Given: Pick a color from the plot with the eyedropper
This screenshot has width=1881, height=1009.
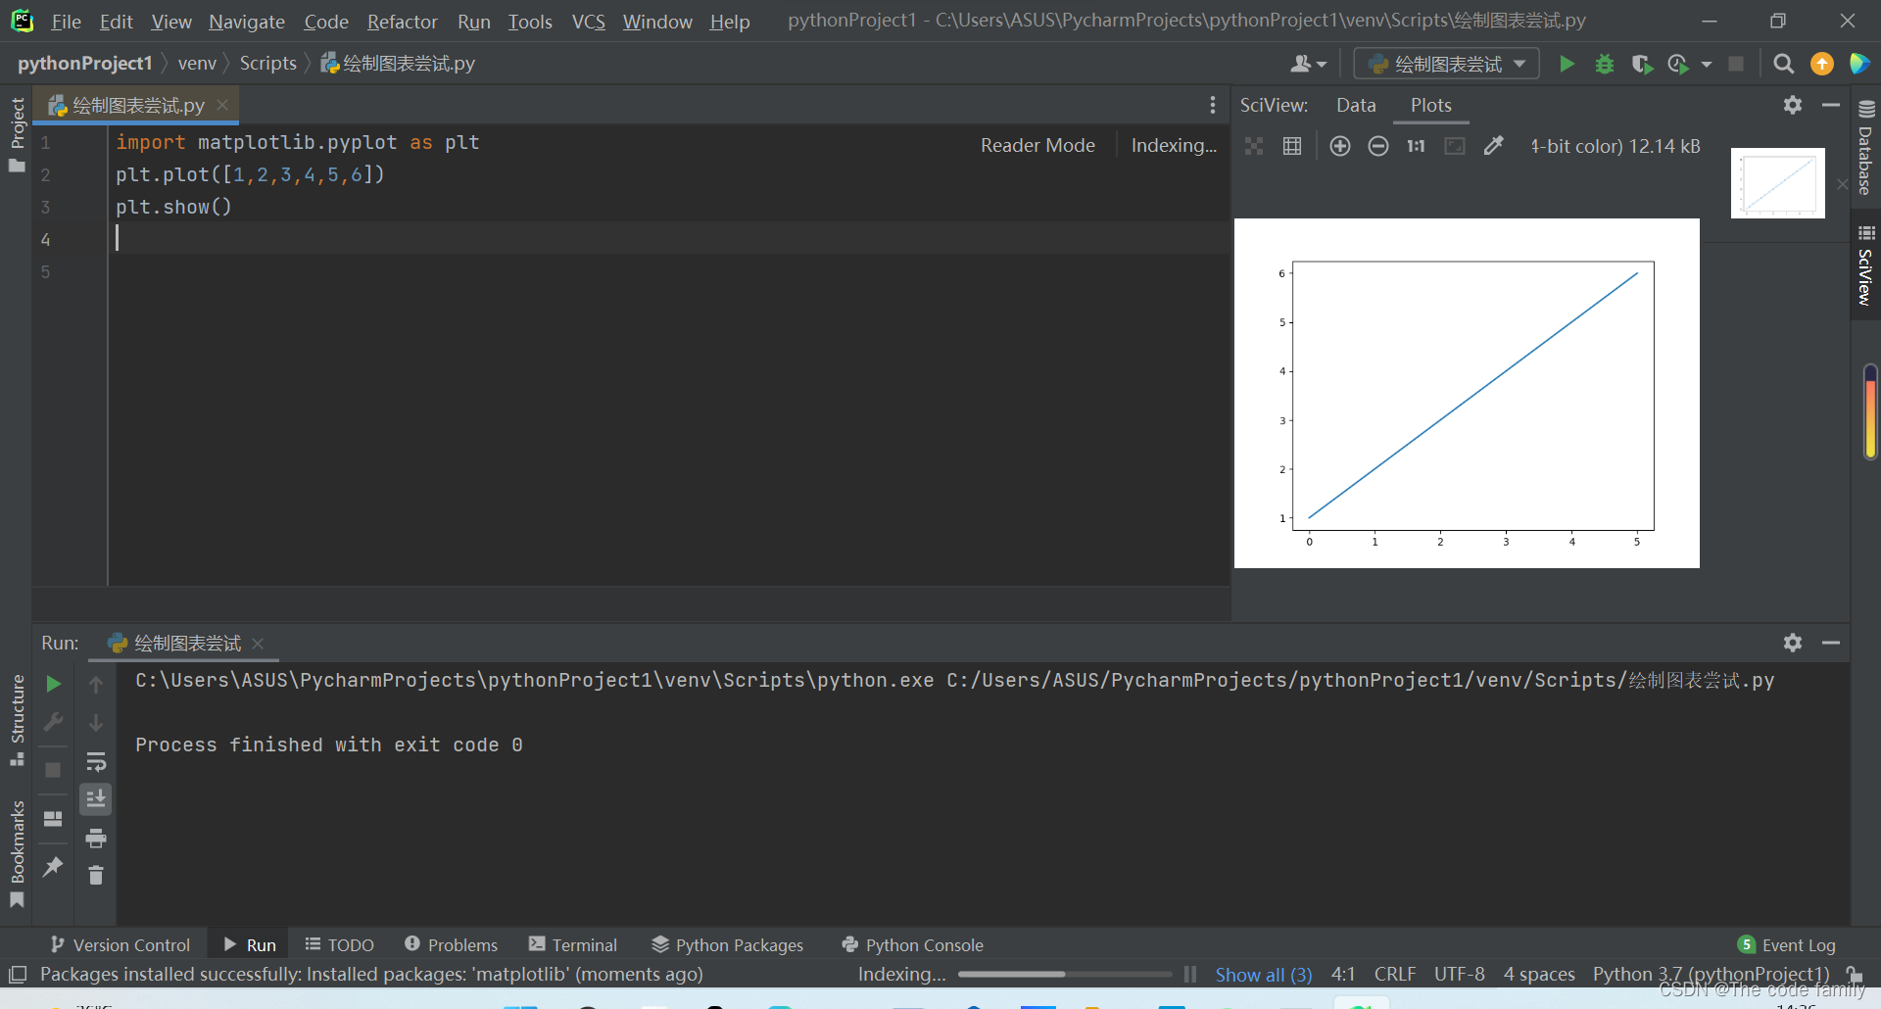Looking at the screenshot, I should coord(1493,145).
